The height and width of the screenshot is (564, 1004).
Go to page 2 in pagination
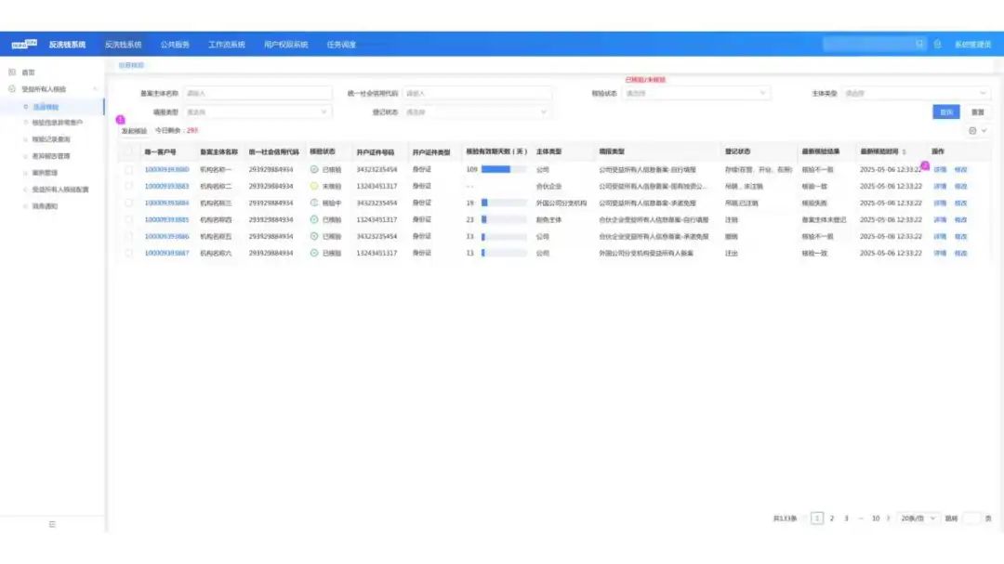(832, 518)
